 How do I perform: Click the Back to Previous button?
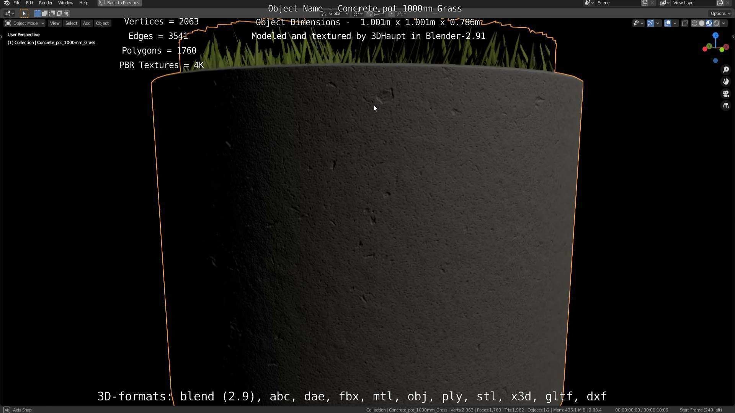[119, 3]
